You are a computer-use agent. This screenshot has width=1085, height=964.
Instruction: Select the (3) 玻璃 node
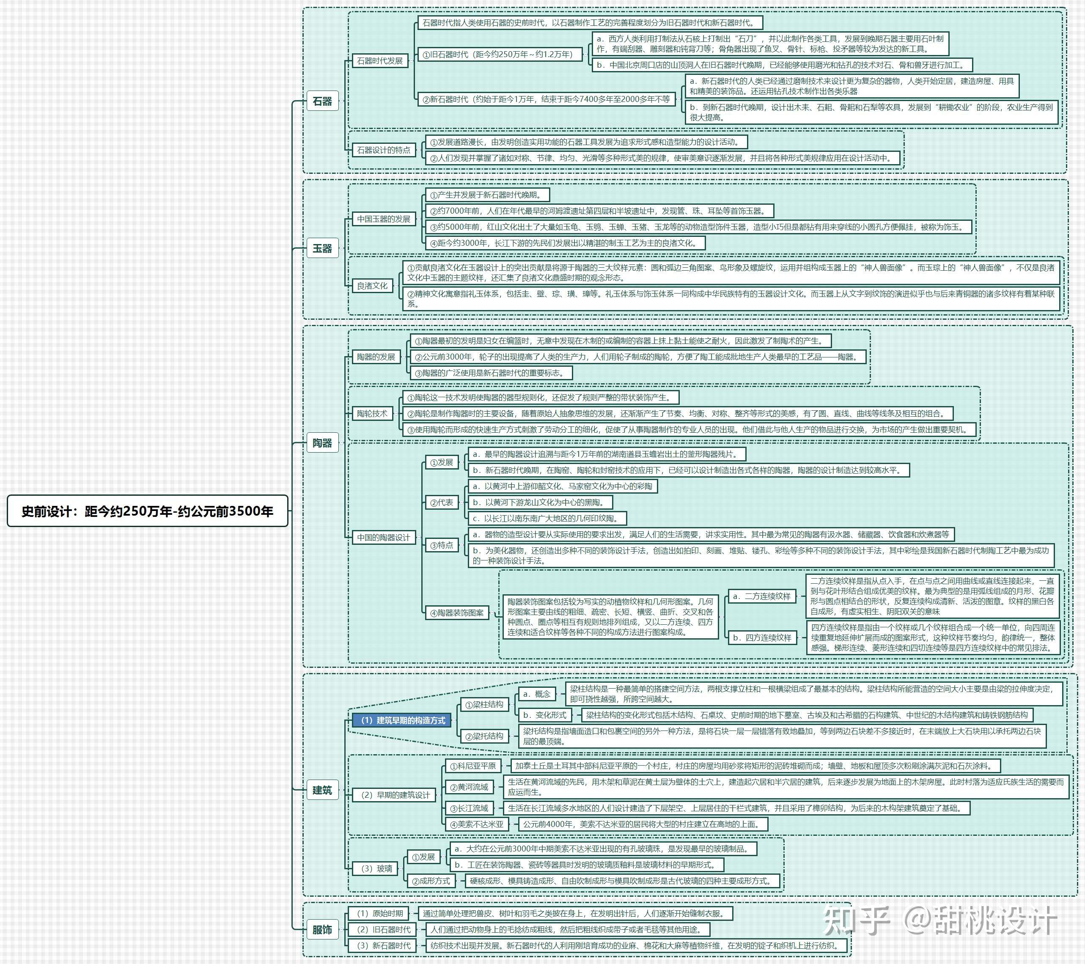(x=375, y=868)
